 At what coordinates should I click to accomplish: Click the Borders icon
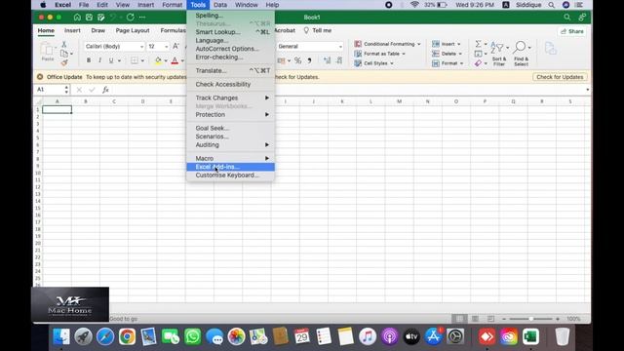pyautogui.click(x=135, y=60)
